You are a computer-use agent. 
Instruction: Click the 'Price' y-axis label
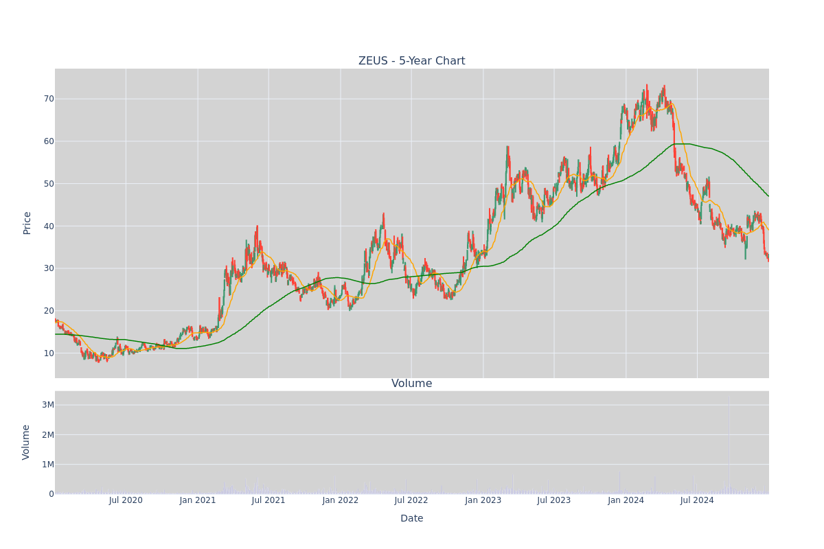(27, 223)
